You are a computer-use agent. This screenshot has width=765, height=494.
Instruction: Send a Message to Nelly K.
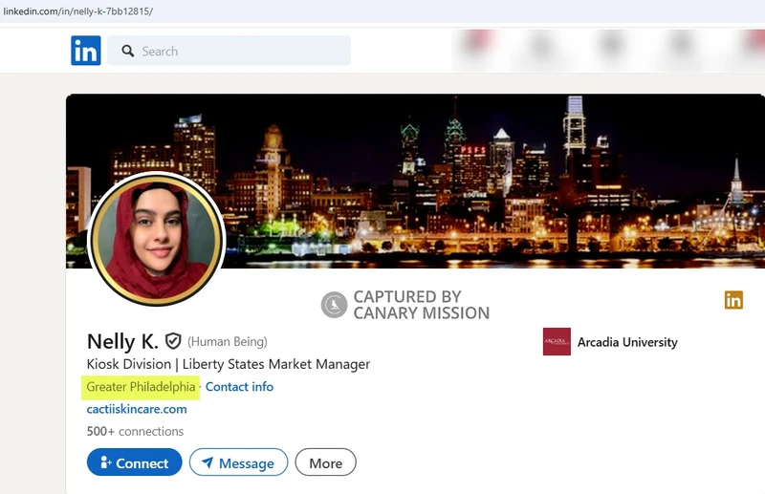pyautogui.click(x=238, y=462)
